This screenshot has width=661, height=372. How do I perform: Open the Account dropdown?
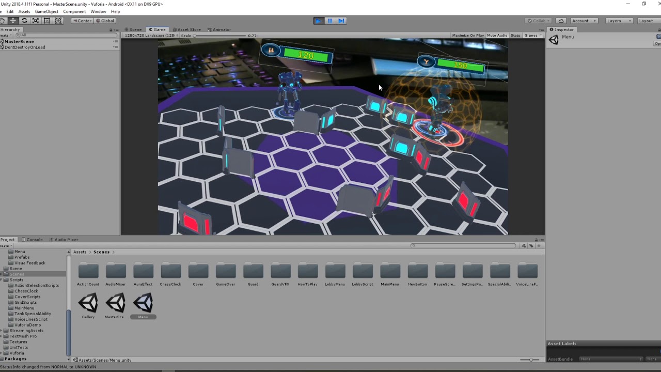(584, 21)
